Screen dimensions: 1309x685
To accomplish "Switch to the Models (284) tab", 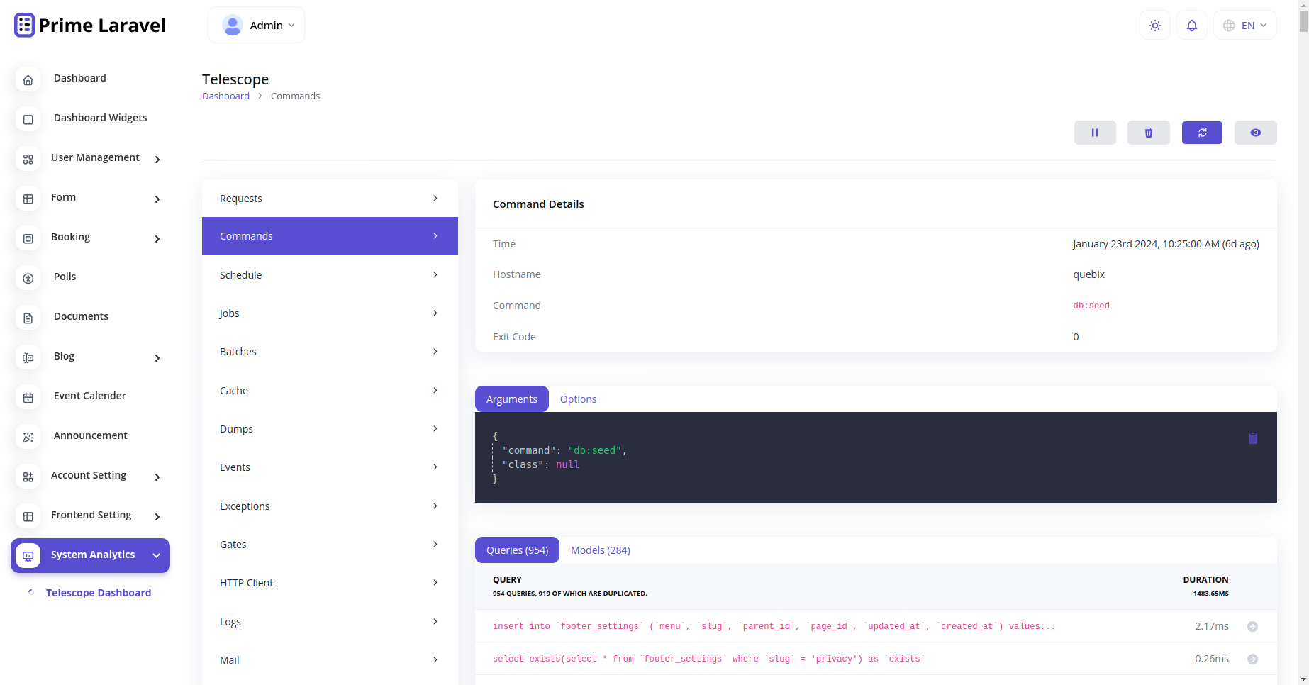I will tap(600, 550).
